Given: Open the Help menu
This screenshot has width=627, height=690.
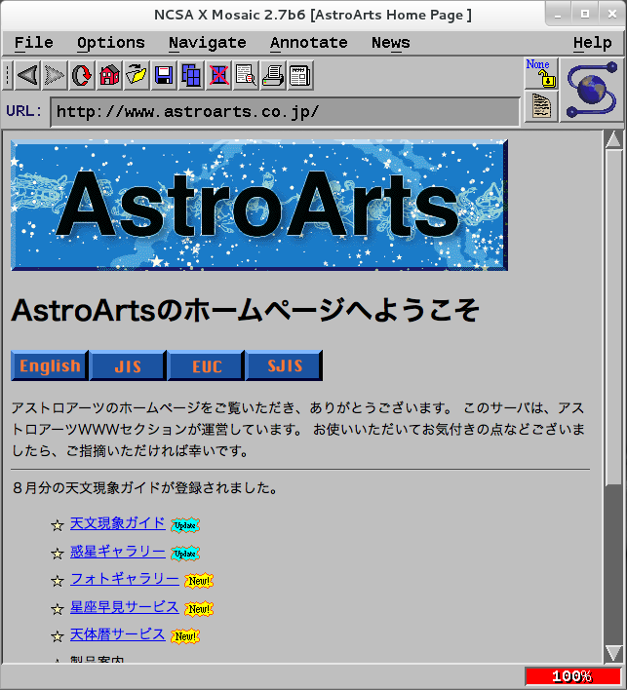Looking at the screenshot, I should tap(592, 43).
